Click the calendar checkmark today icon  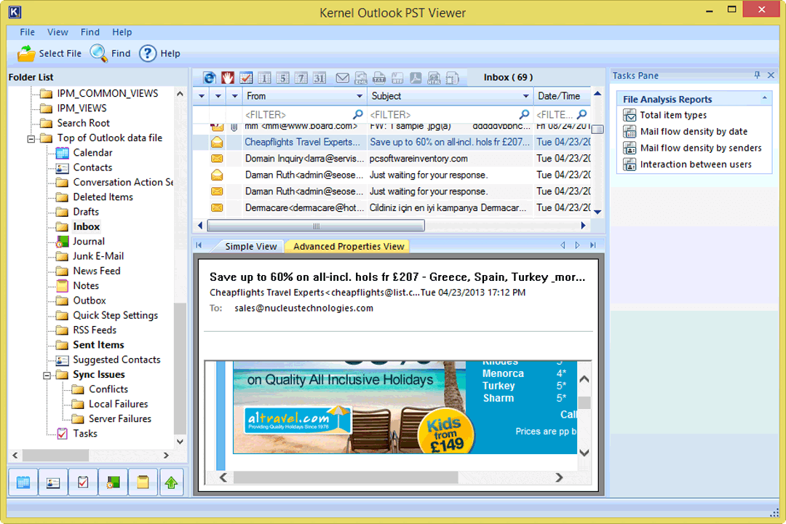(246, 78)
